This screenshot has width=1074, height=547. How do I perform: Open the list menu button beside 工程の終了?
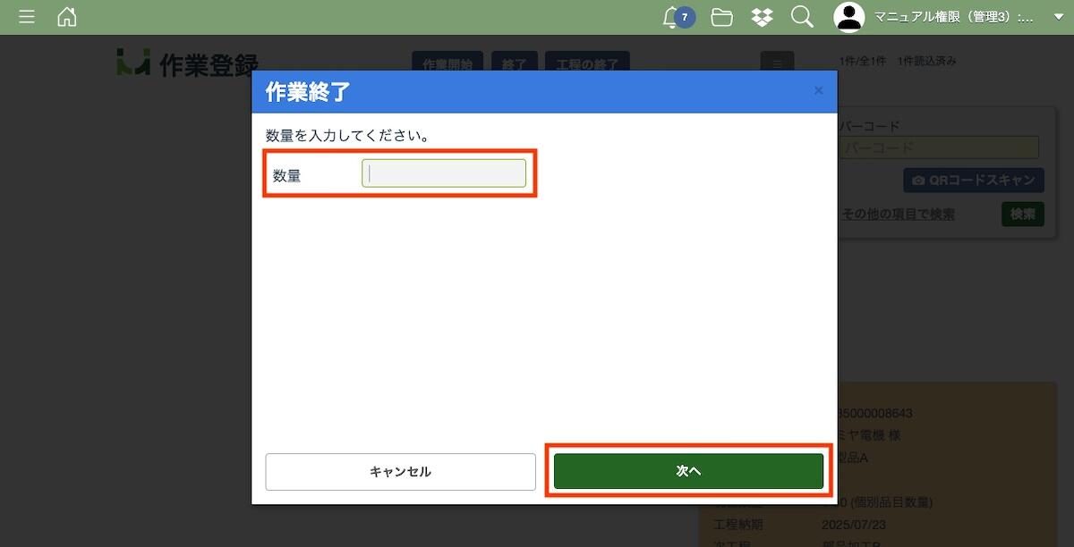point(777,63)
